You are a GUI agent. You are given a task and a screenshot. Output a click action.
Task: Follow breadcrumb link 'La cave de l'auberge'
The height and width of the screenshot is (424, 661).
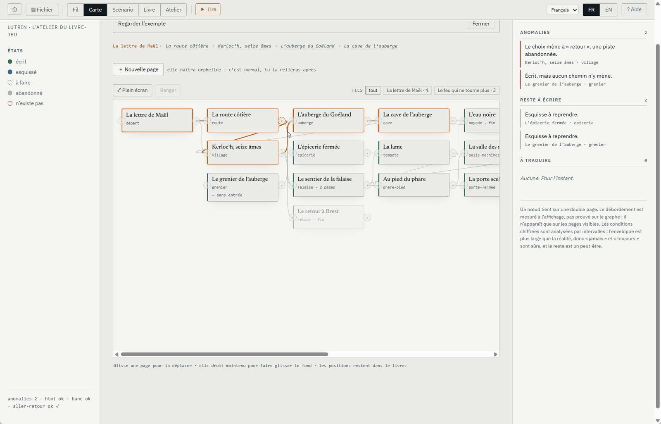tap(371, 46)
